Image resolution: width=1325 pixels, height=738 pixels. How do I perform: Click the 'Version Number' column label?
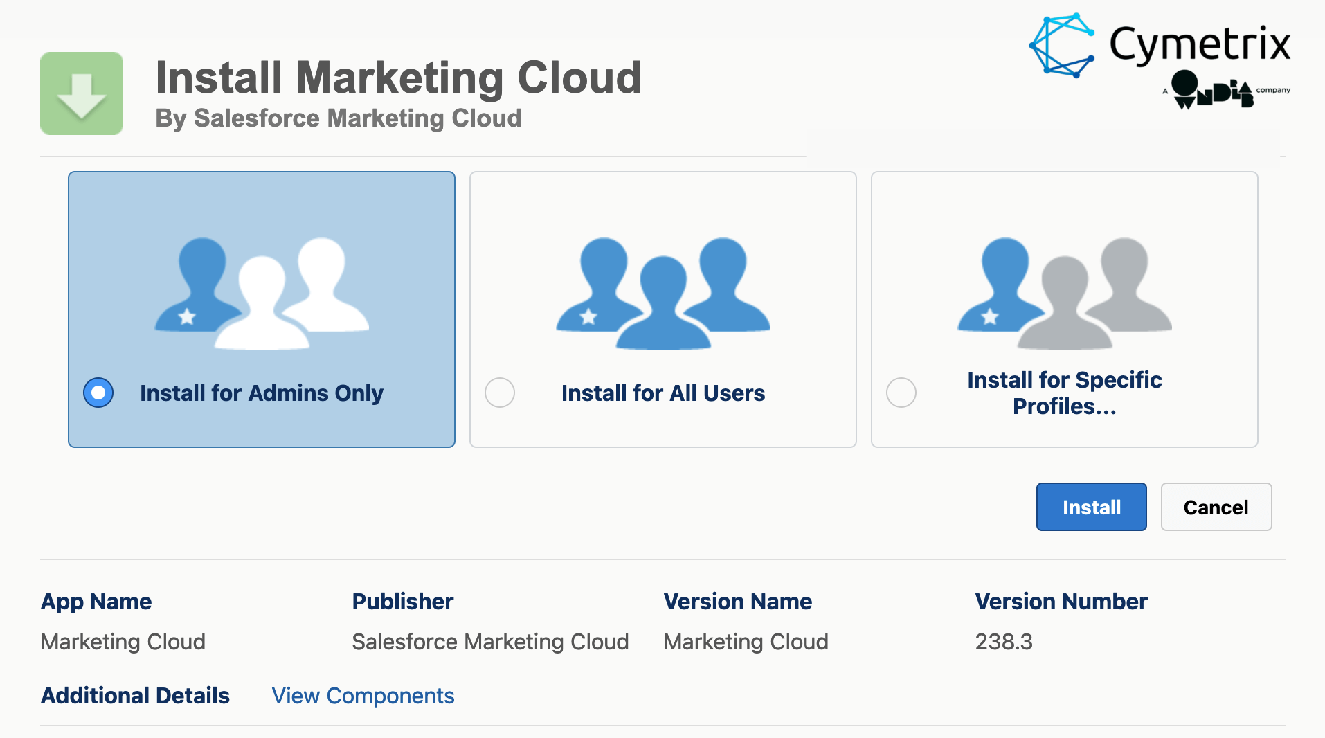click(x=1061, y=602)
